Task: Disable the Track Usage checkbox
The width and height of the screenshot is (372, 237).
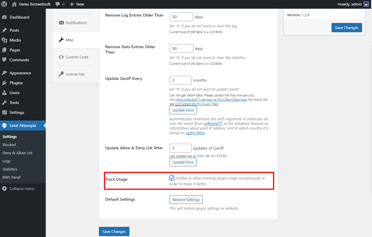Action: (172, 178)
